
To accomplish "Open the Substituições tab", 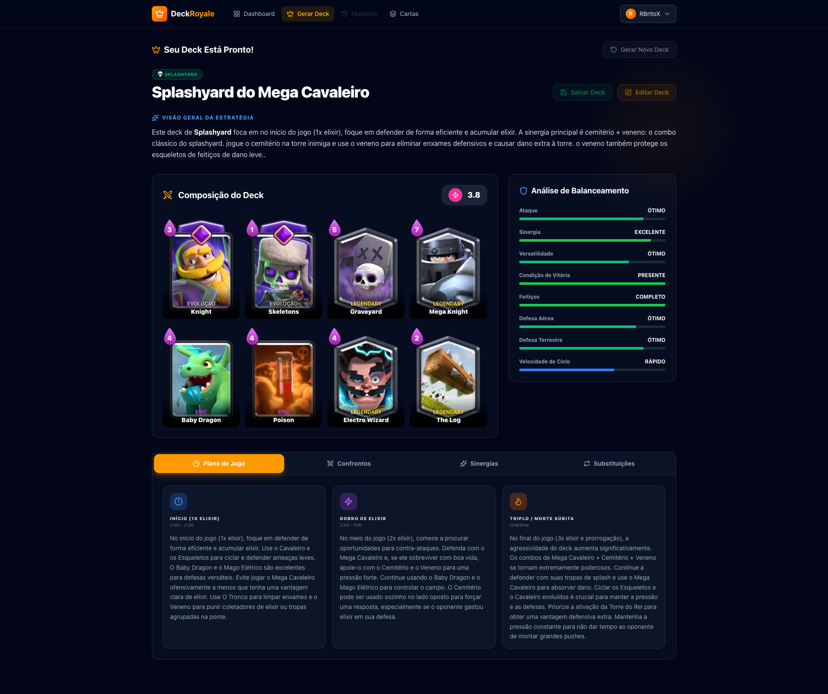I will coord(609,464).
